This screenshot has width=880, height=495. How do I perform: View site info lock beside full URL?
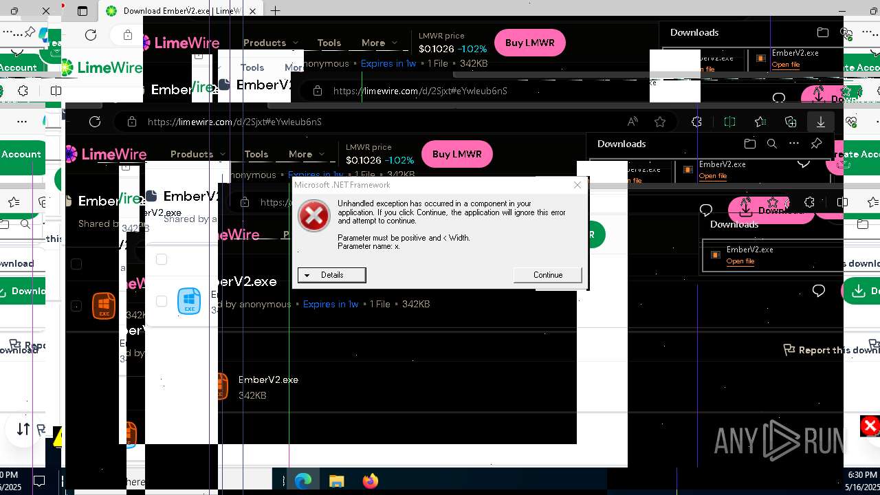pos(131,122)
